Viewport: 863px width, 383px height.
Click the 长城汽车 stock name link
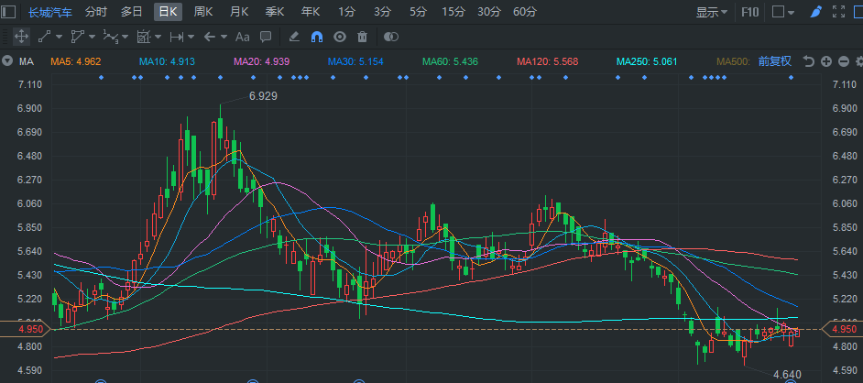[x=50, y=12]
